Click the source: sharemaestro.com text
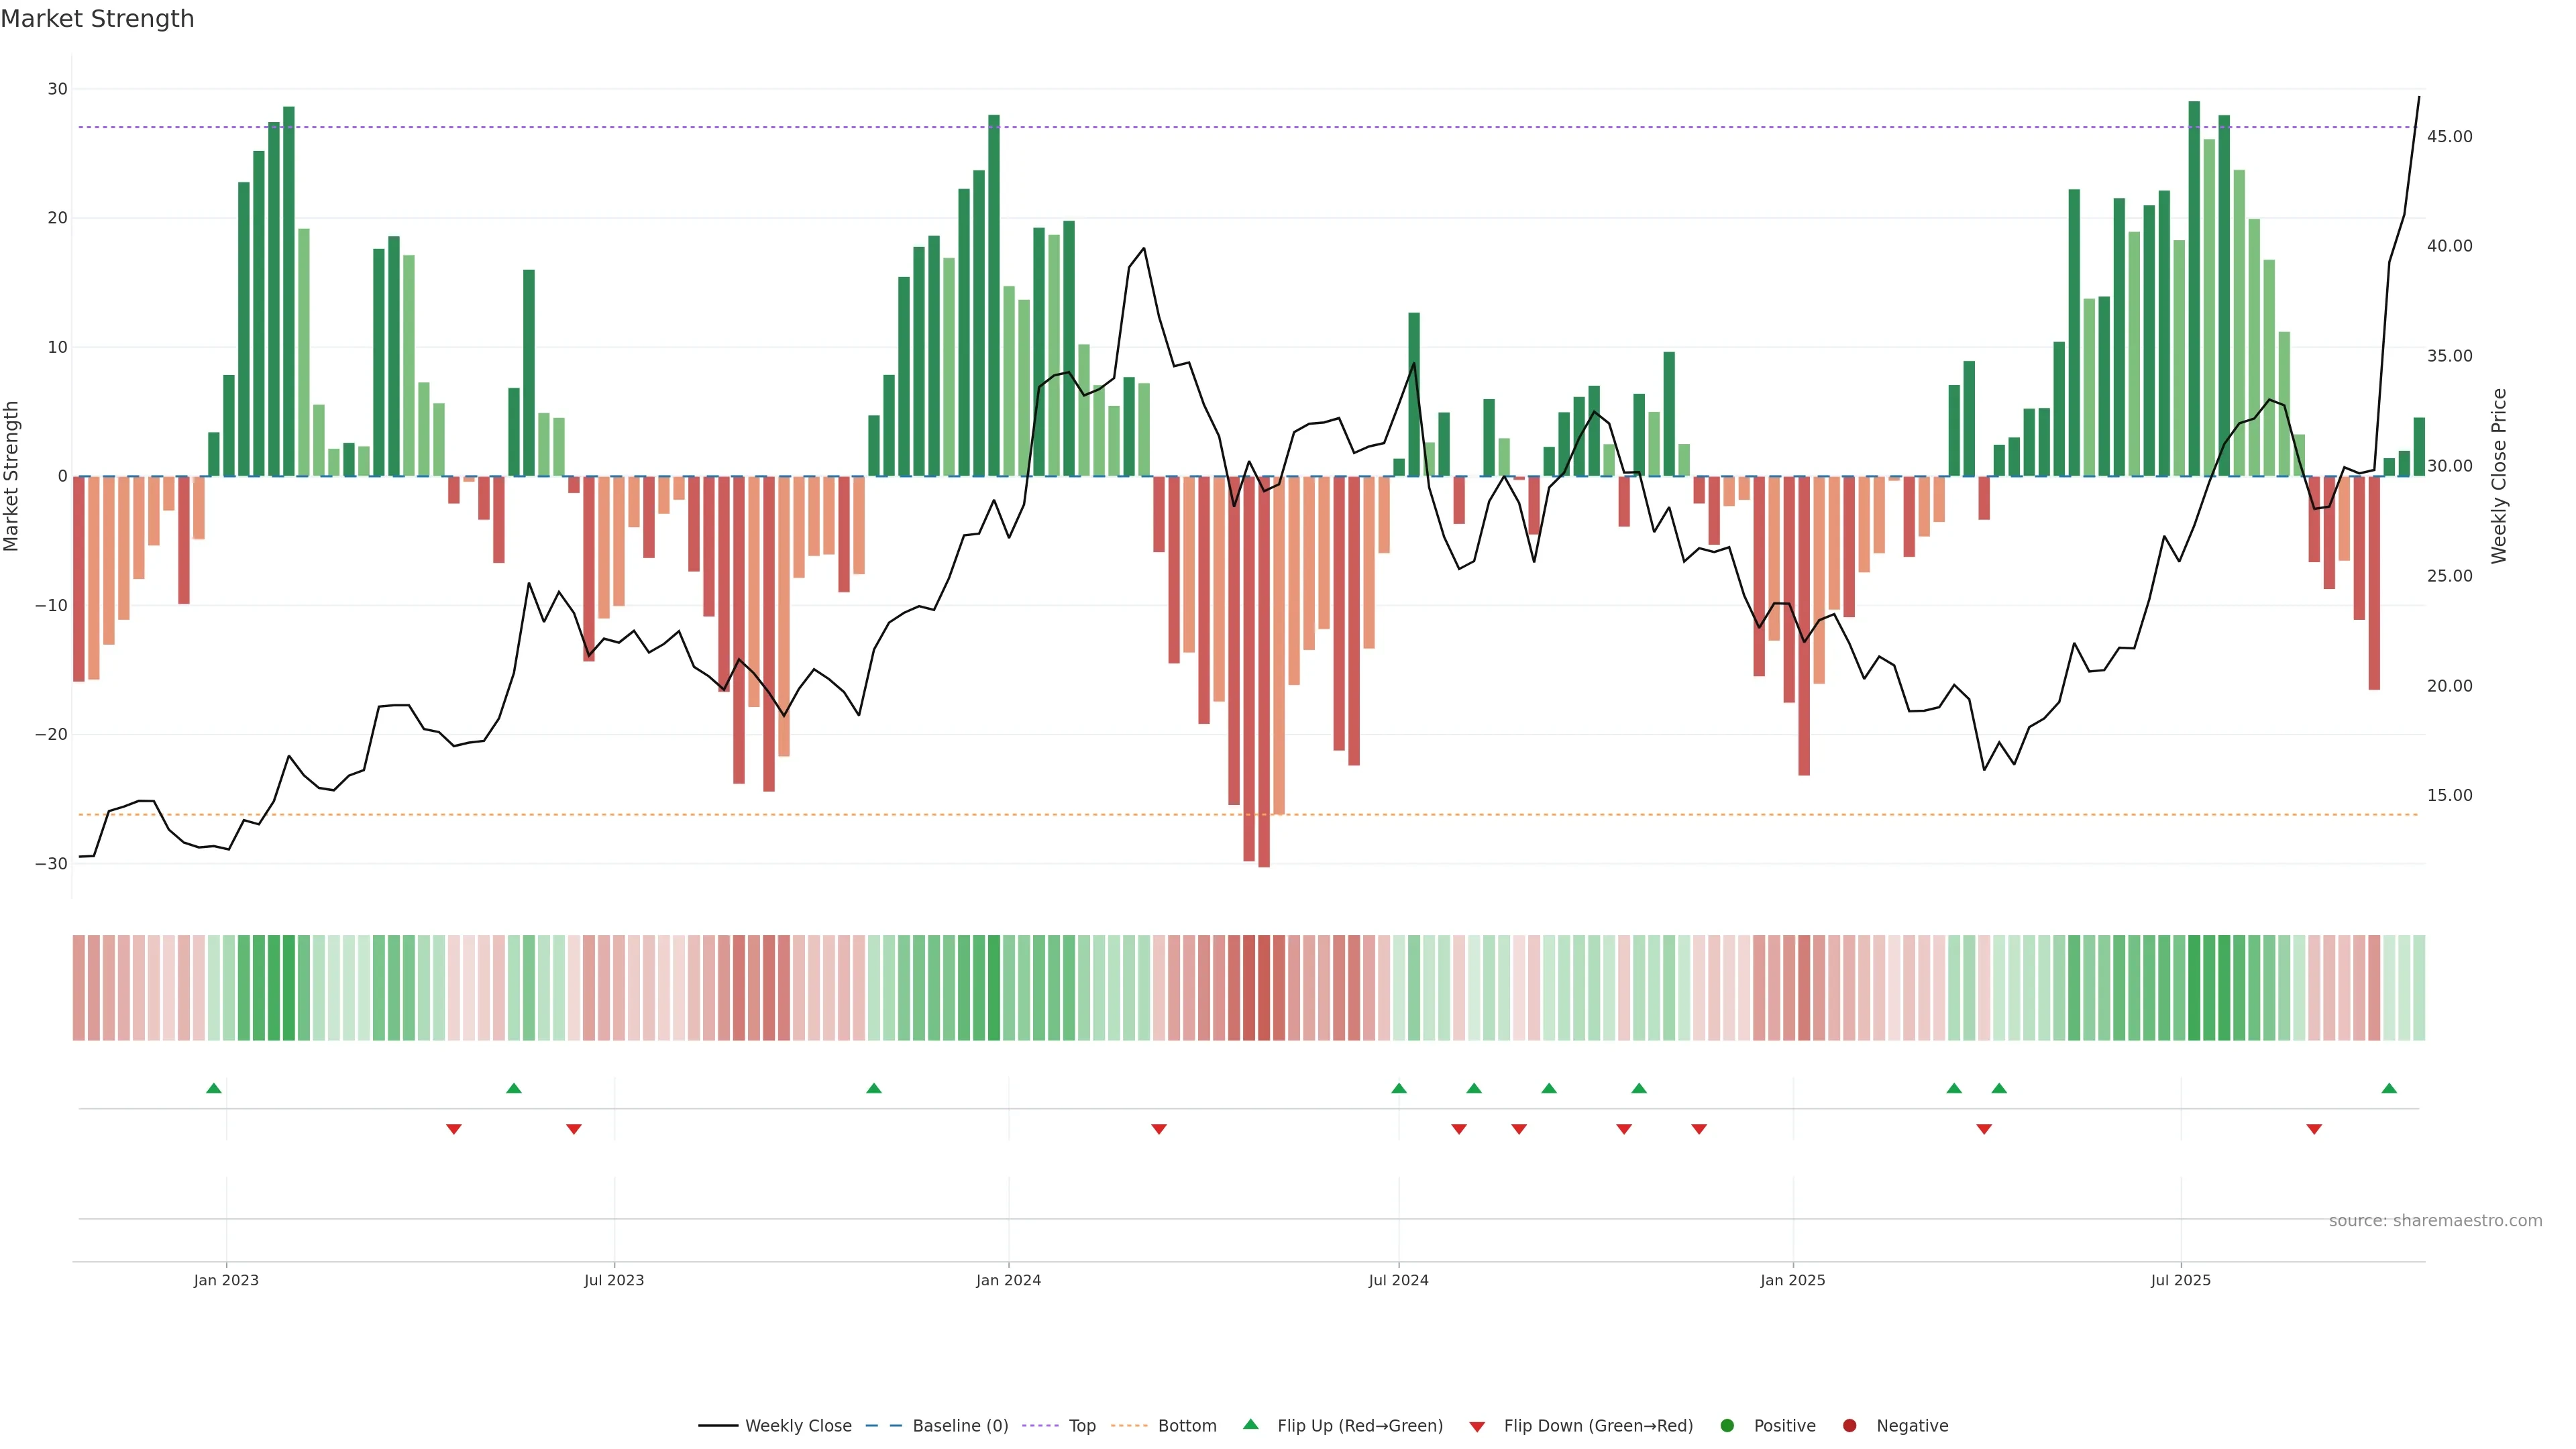Image resolution: width=2576 pixels, height=1449 pixels. point(2435,1221)
